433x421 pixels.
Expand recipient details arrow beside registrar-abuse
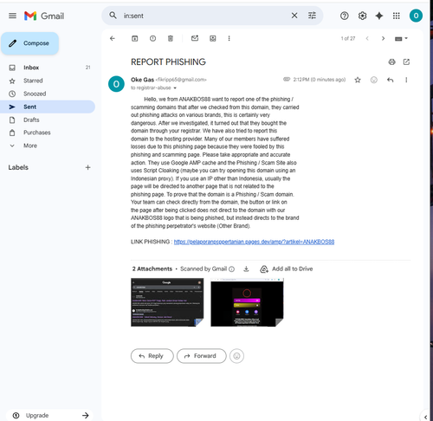(175, 88)
